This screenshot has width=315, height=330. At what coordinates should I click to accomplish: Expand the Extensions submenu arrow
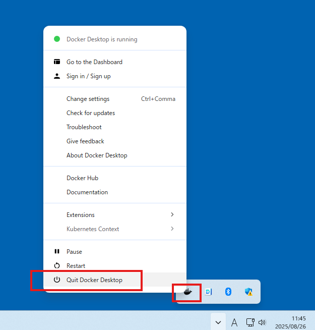172,214
